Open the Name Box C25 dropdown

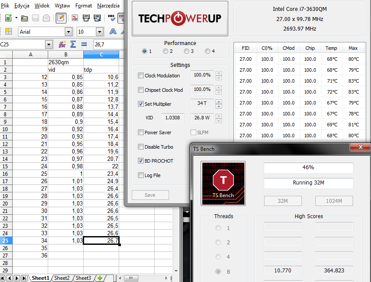(x=49, y=45)
